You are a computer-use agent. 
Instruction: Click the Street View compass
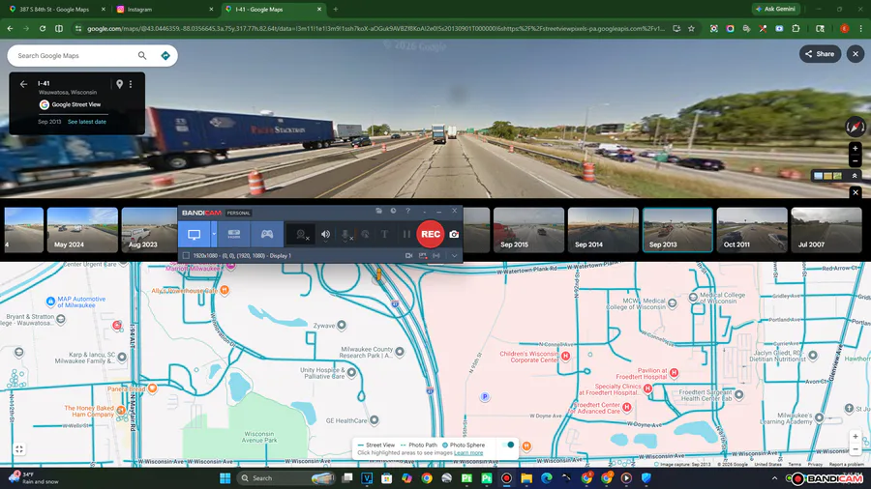(856, 127)
